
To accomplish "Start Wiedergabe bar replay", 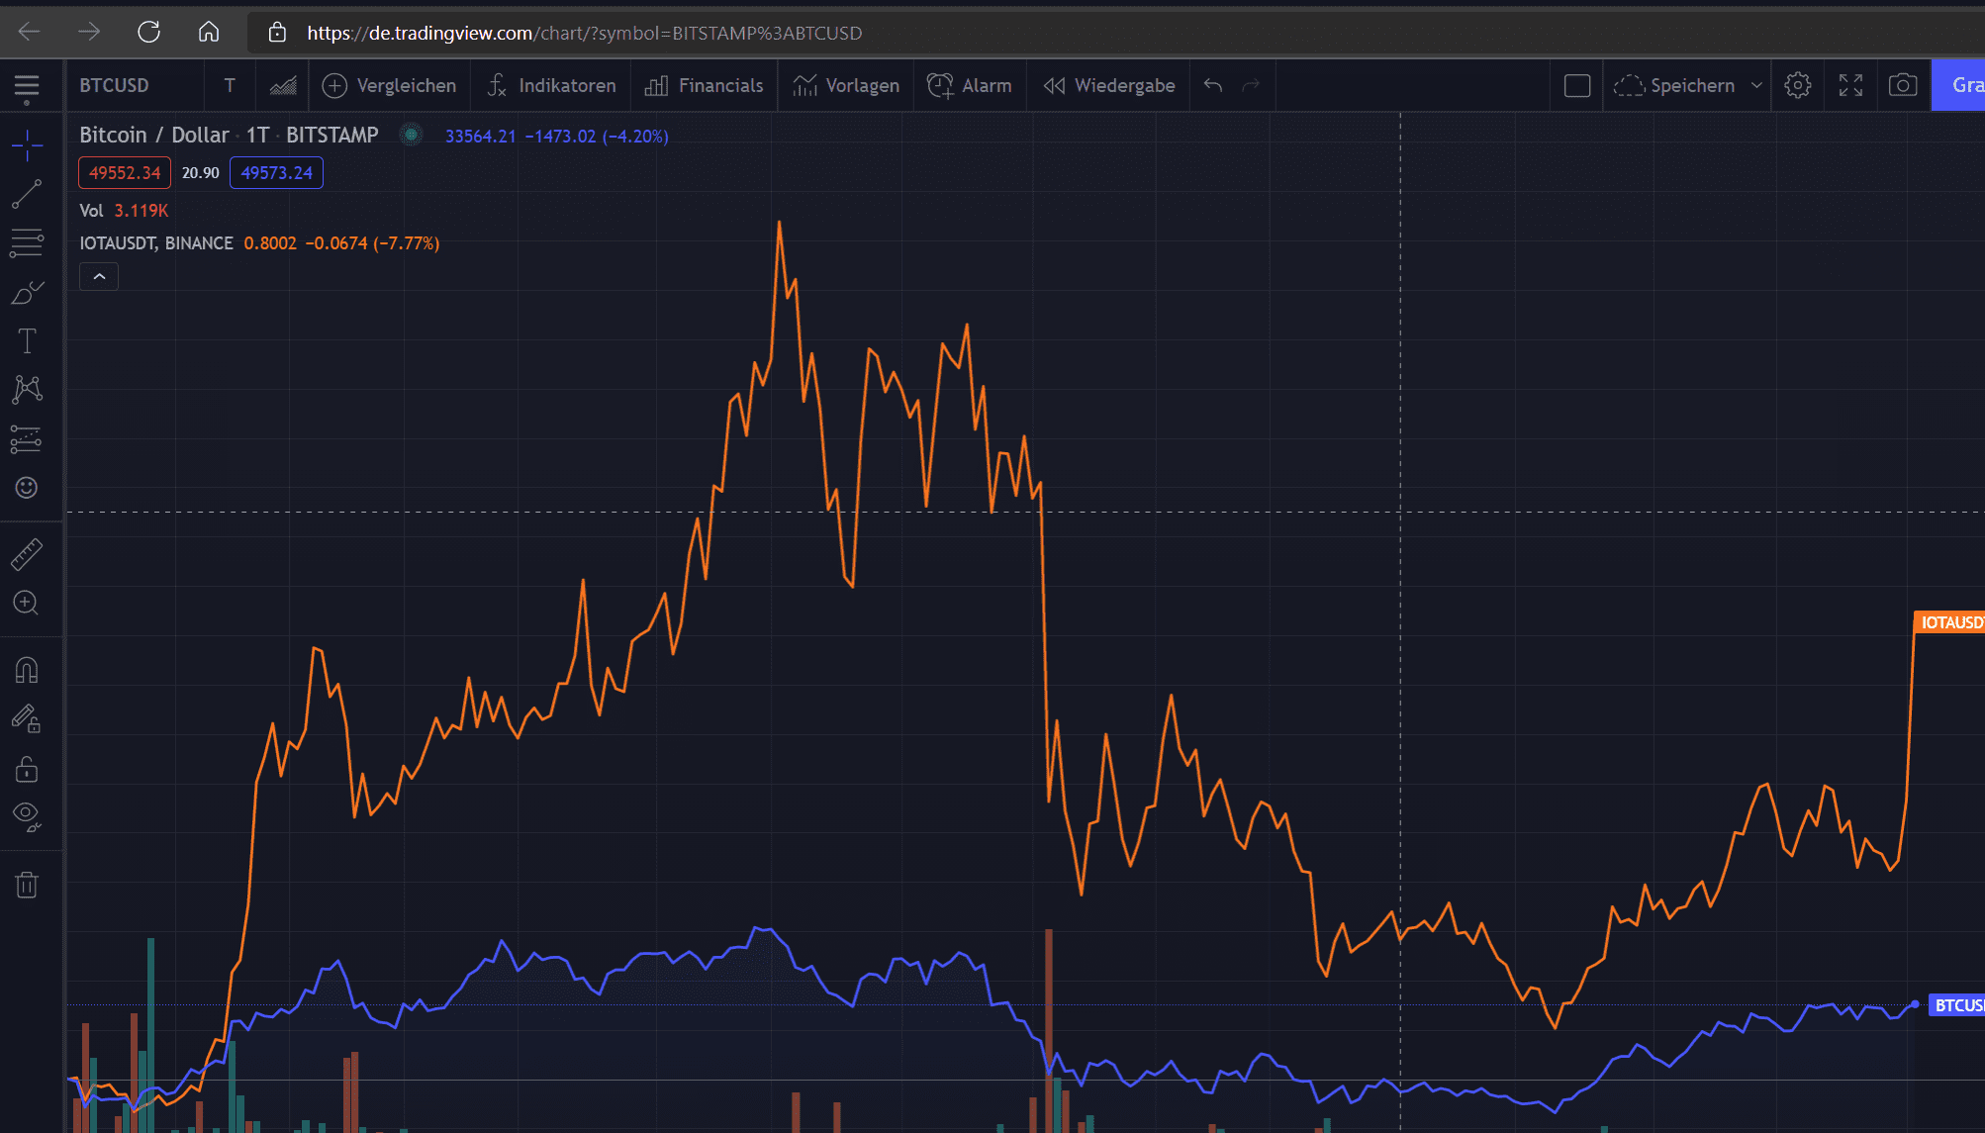I will [1109, 85].
